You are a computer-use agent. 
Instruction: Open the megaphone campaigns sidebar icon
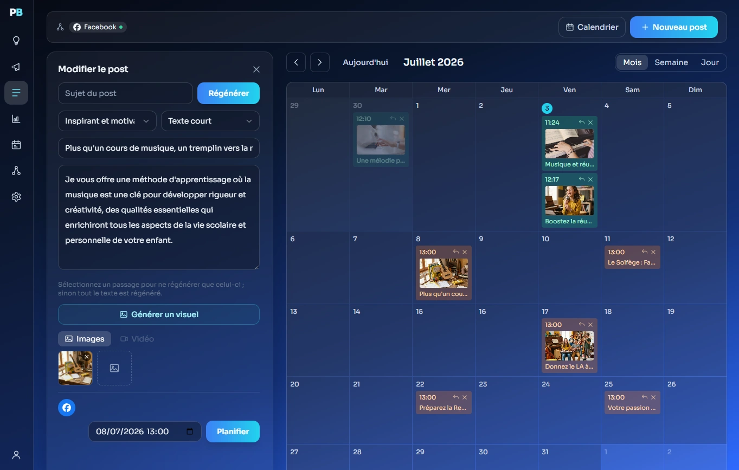click(x=16, y=67)
